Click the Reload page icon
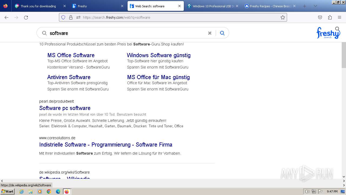This screenshot has height=195, width=346. [x=26, y=17]
